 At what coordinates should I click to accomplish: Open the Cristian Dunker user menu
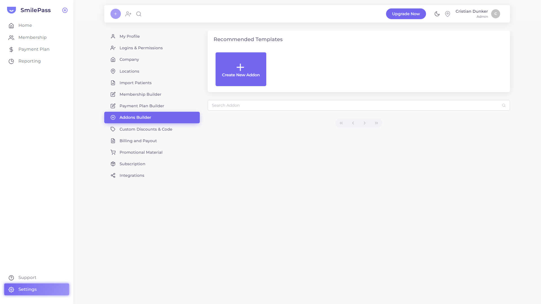478,14
